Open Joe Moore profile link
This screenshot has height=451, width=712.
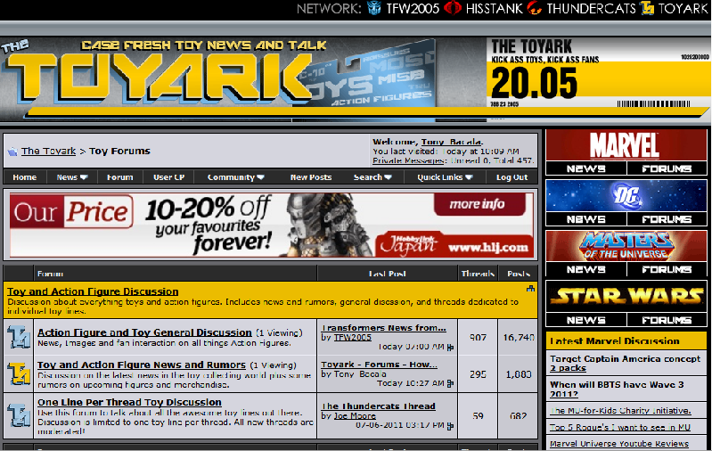pos(355,416)
